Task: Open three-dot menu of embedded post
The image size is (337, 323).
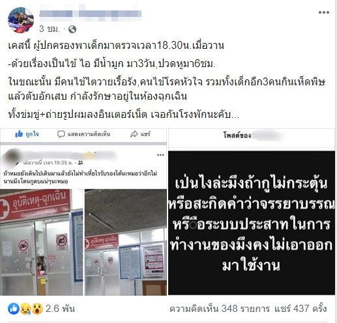Action: pos(160,155)
